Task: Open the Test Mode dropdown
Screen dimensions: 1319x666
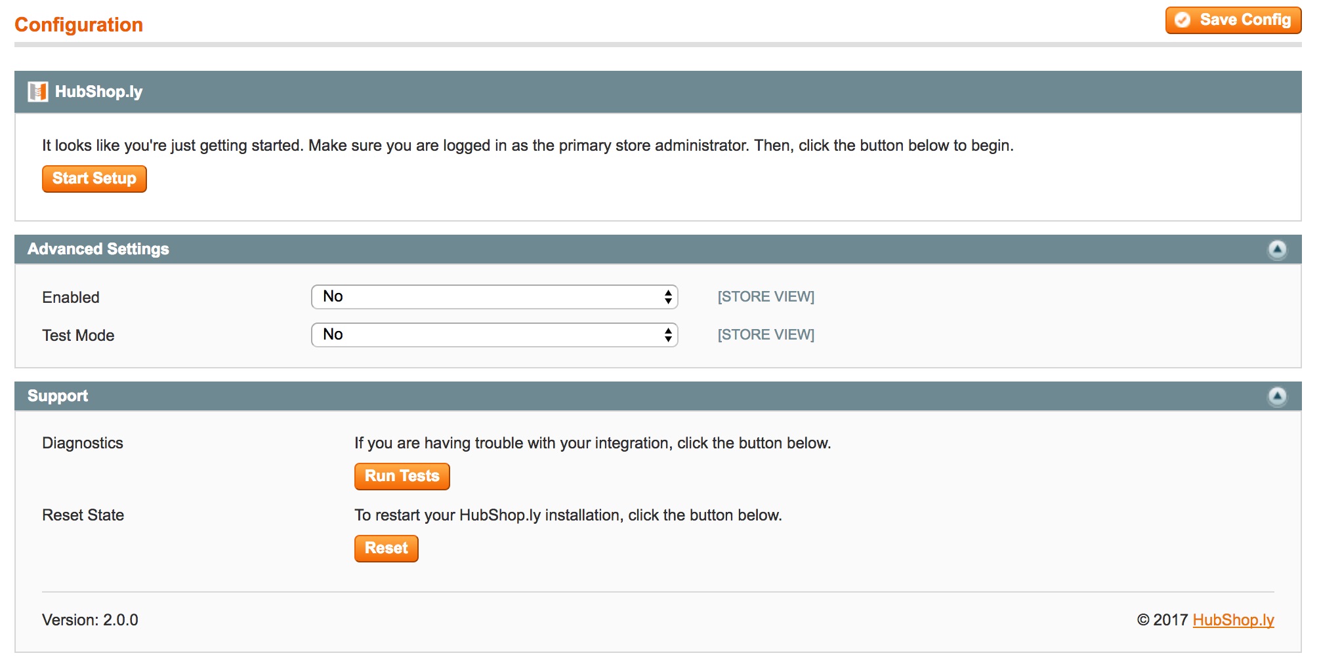Action: [494, 335]
